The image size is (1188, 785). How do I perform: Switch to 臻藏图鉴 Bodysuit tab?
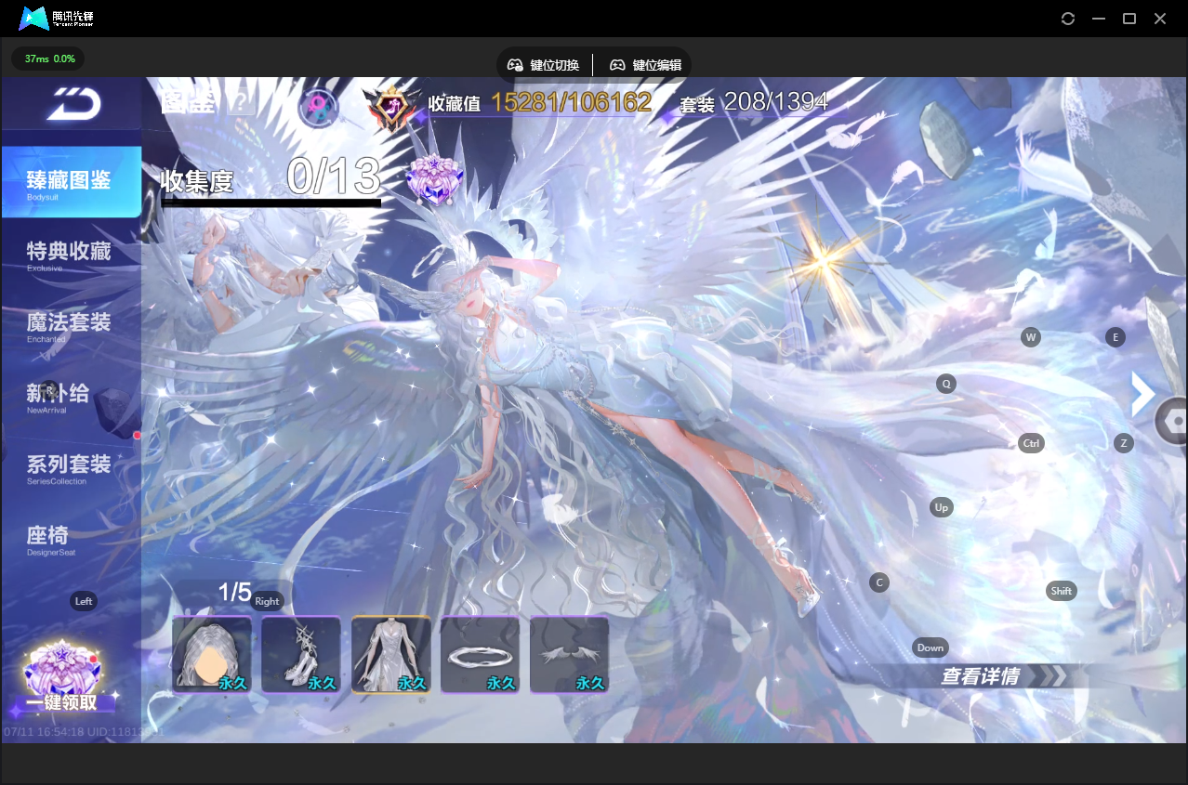coord(72,182)
